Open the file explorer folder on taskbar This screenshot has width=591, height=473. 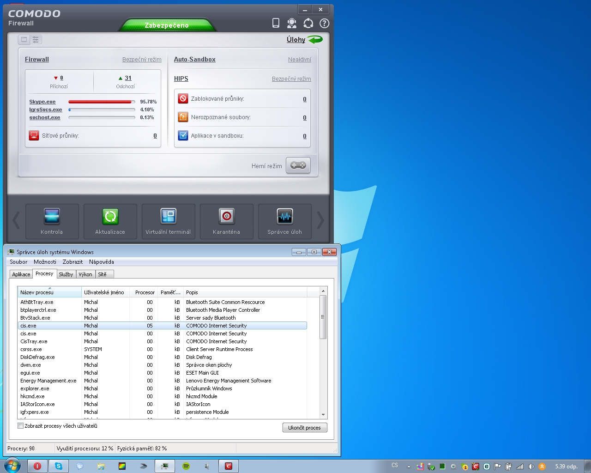click(x=101, y=466)
